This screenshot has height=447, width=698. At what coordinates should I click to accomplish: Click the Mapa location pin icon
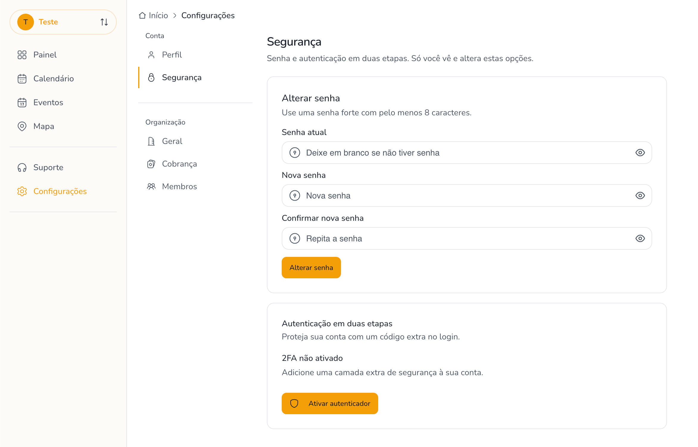coord(22,126)
